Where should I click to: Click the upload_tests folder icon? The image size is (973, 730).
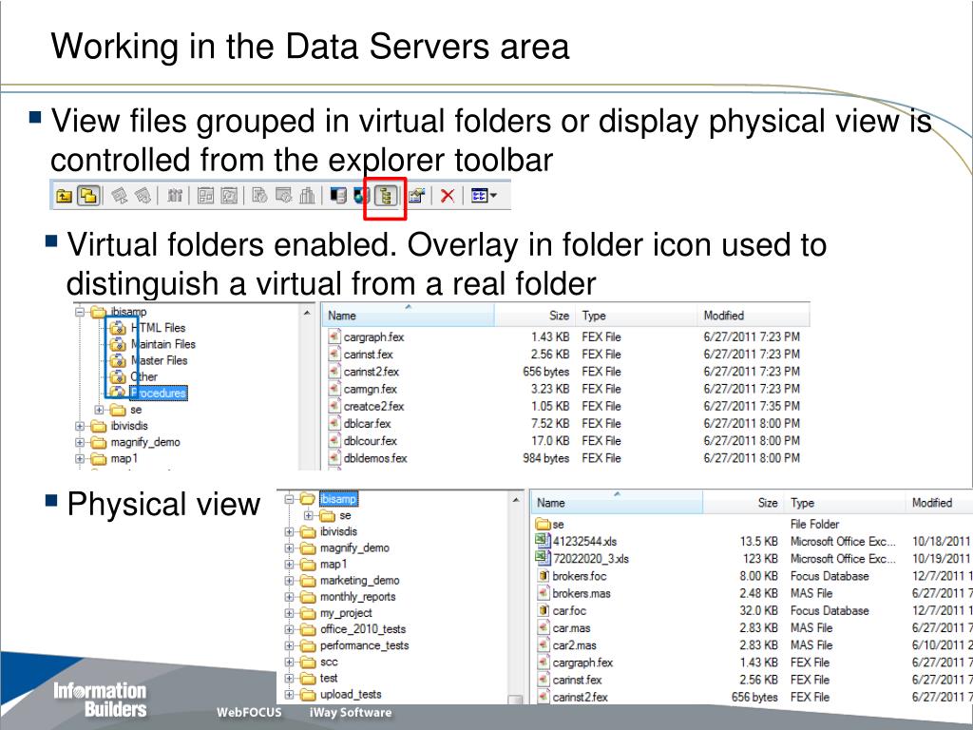(x=308, y=695)
